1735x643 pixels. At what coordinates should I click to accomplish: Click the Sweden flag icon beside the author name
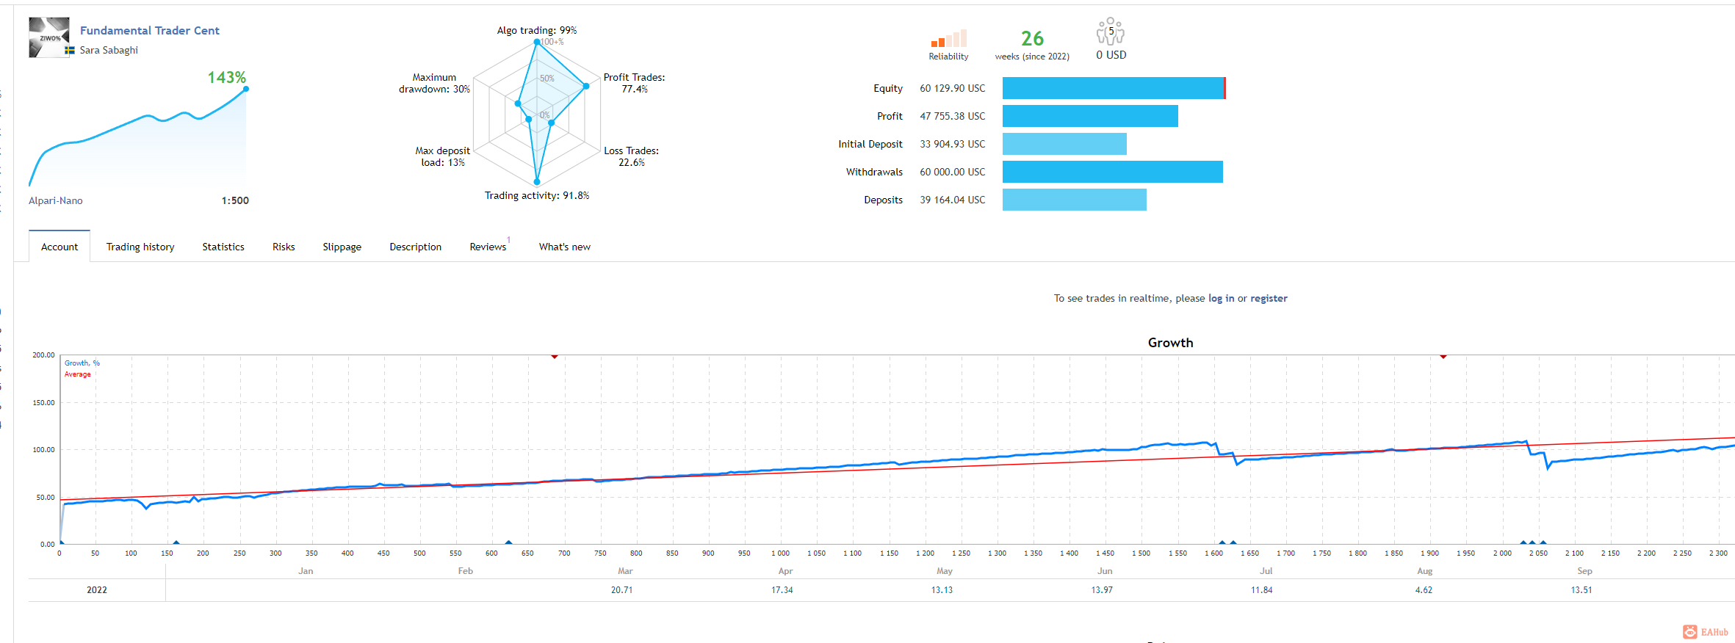pos(70,51)
